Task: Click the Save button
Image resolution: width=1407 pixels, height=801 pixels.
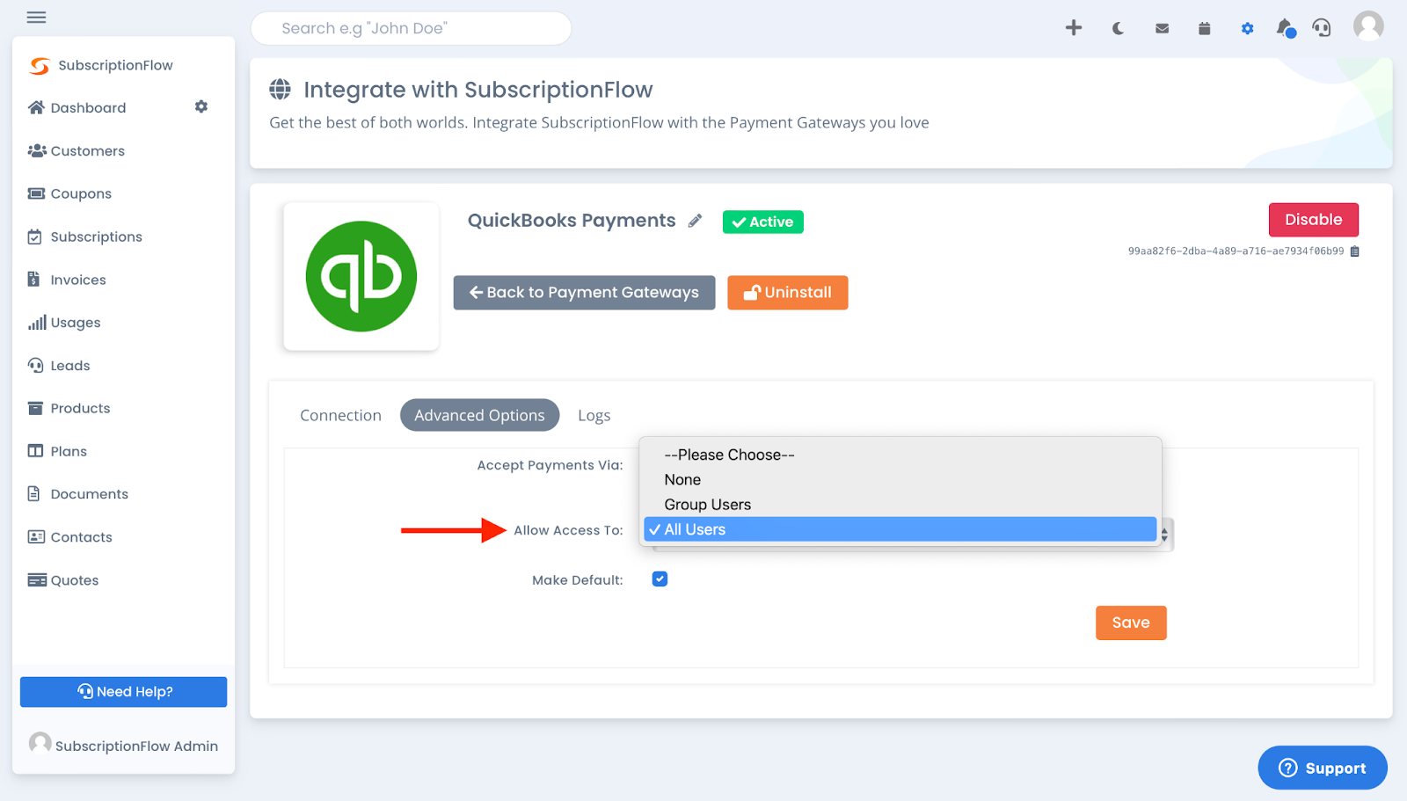Action: tap(1131, 623)
